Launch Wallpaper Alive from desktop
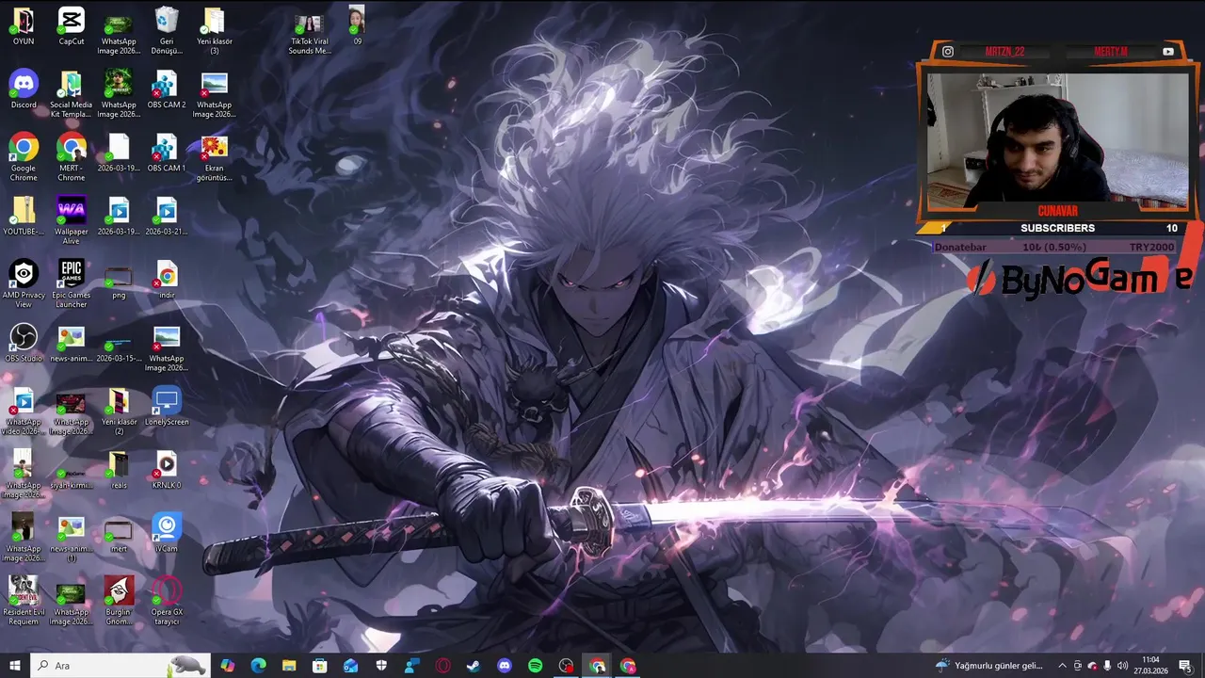The image size is (1205, 678). [72, 220]
